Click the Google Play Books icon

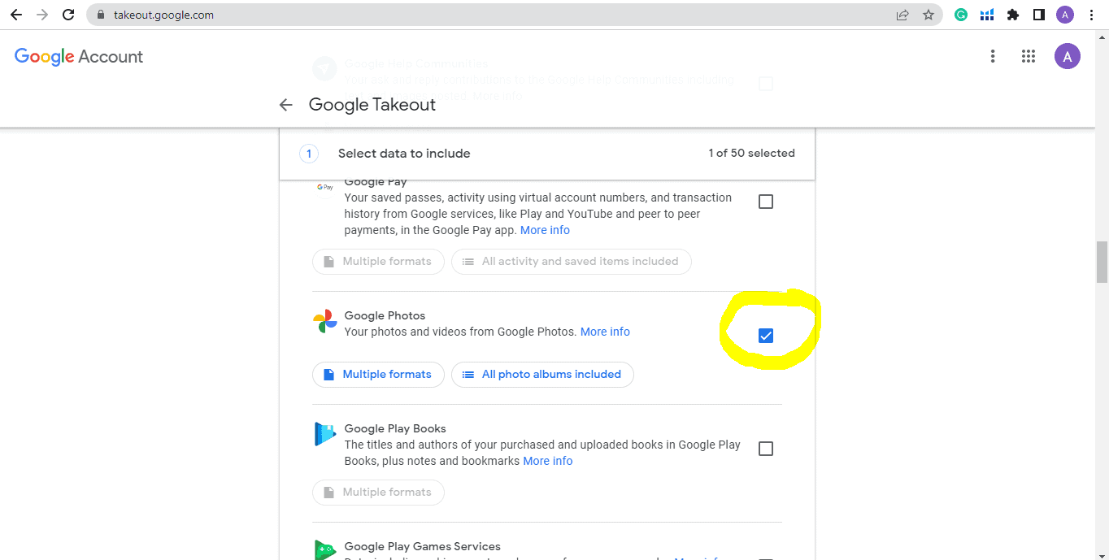click(x=325, y=434)
